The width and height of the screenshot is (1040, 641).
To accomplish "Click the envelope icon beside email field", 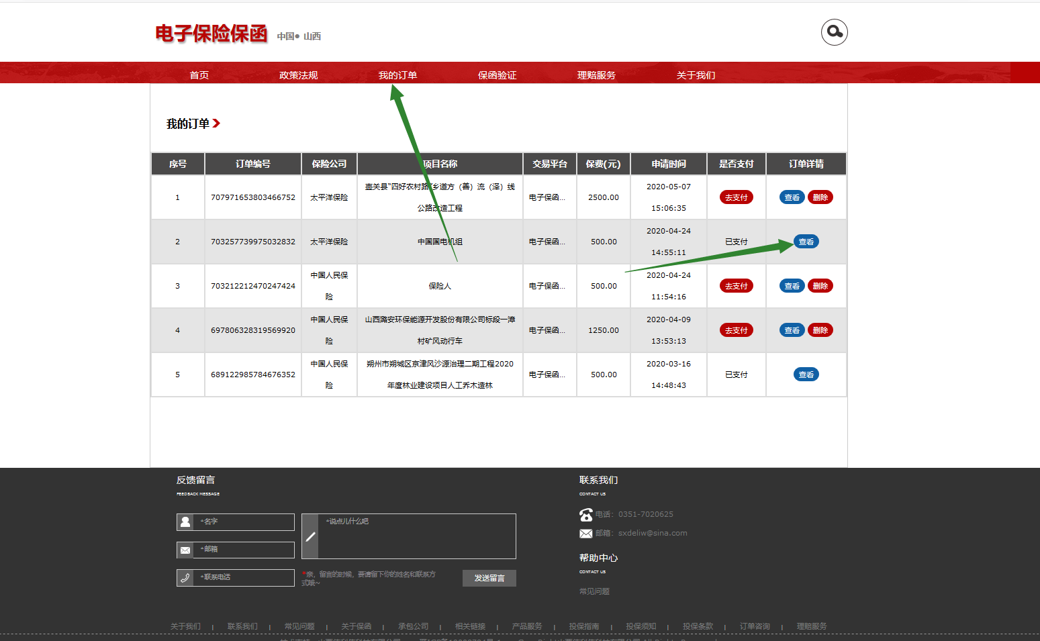I will (185, 550).
